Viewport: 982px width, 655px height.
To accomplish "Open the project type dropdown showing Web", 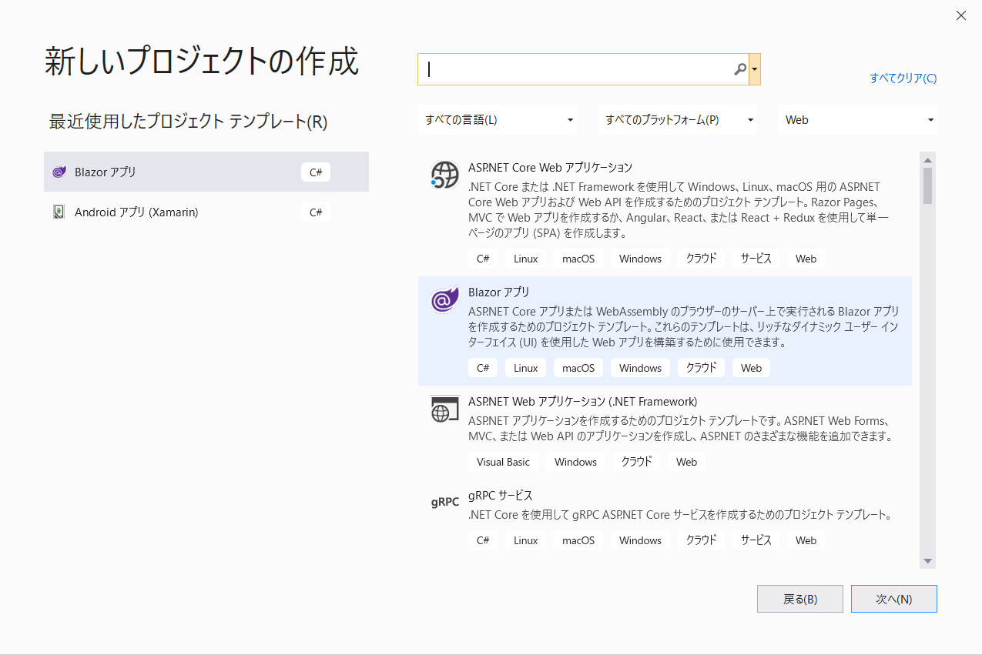I will tap(857, 119).
